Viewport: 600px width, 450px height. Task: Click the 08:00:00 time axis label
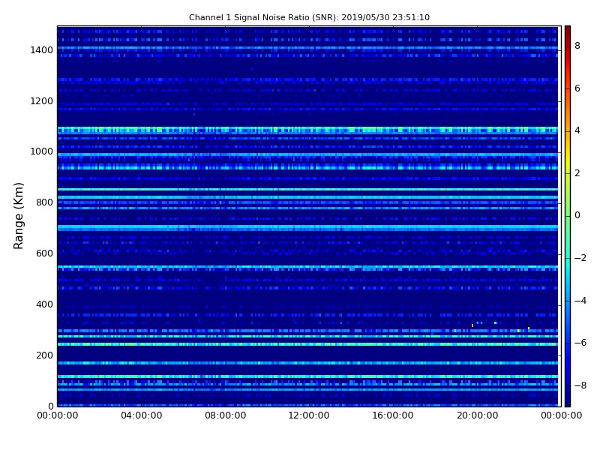coord(226,415)
